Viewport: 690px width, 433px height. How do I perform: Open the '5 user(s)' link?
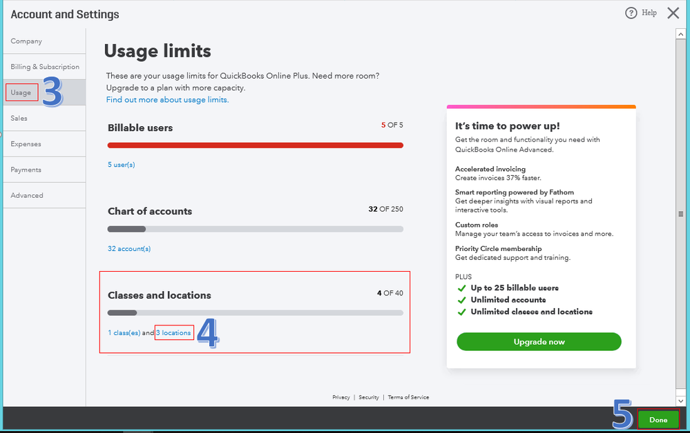tap(122, 165)
